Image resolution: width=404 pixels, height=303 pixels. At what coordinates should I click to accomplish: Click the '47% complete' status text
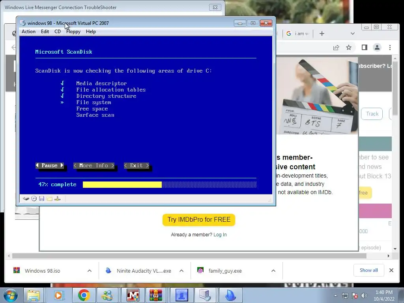(57, 185)
